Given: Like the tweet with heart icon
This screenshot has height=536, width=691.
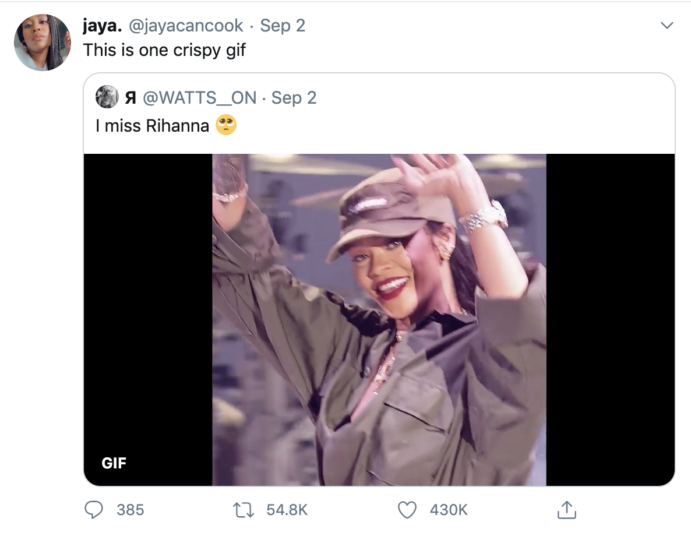Looking at the screenshot, I should (x=407, y=510).
